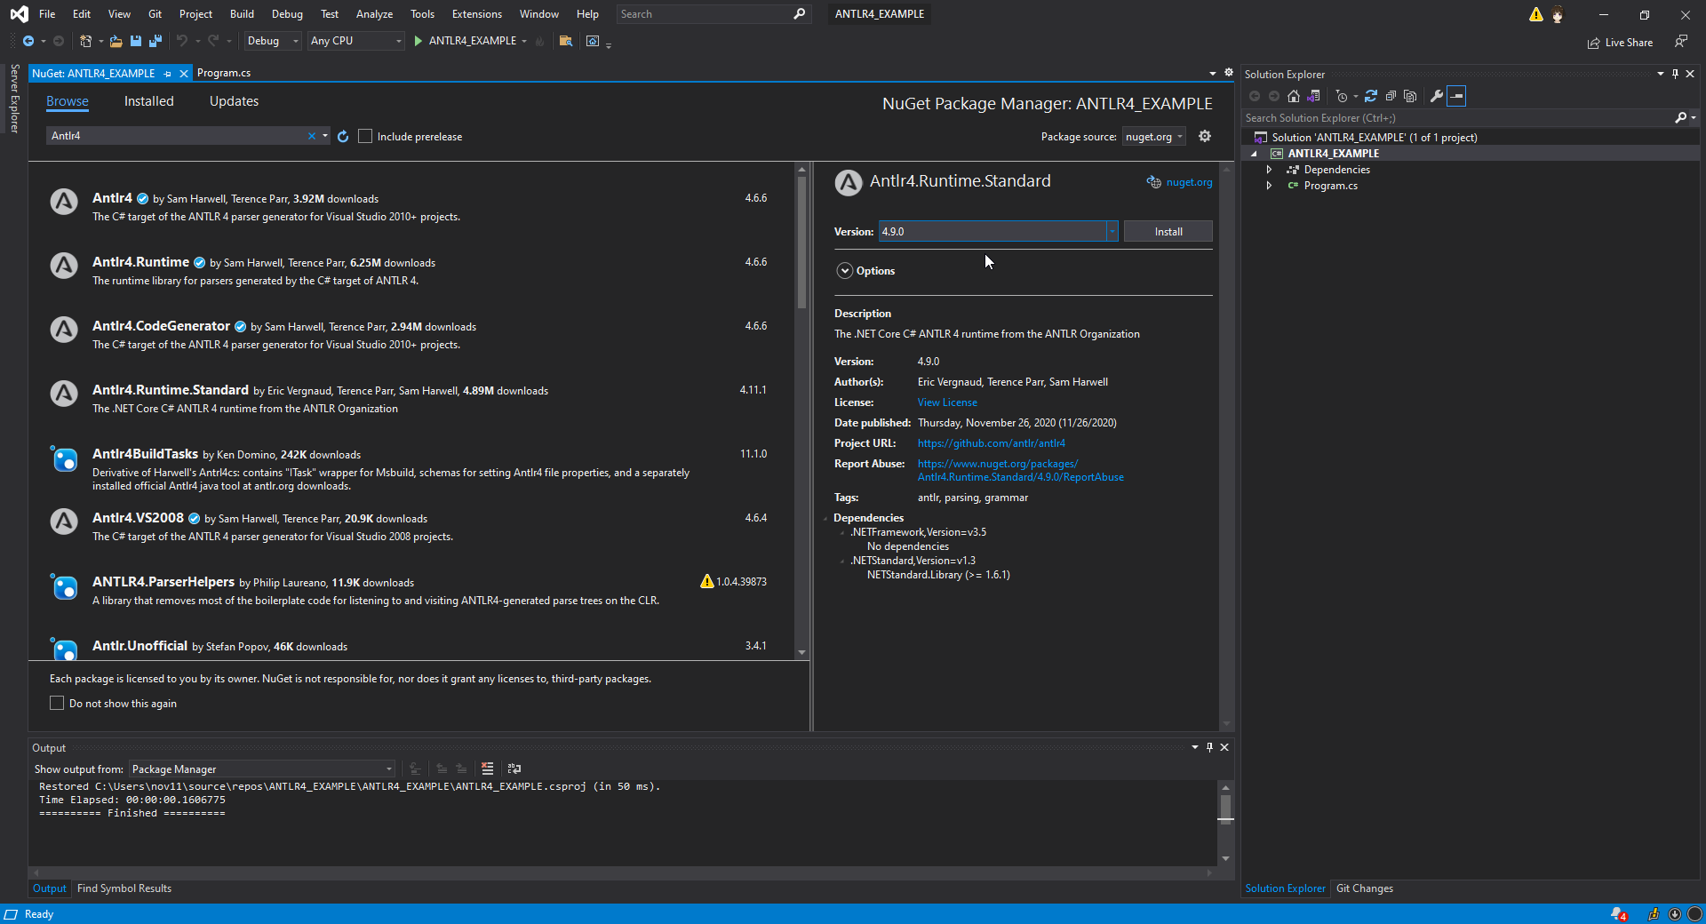
Task: Open Find Symbol Results tab
Action: tap(124, 888)
